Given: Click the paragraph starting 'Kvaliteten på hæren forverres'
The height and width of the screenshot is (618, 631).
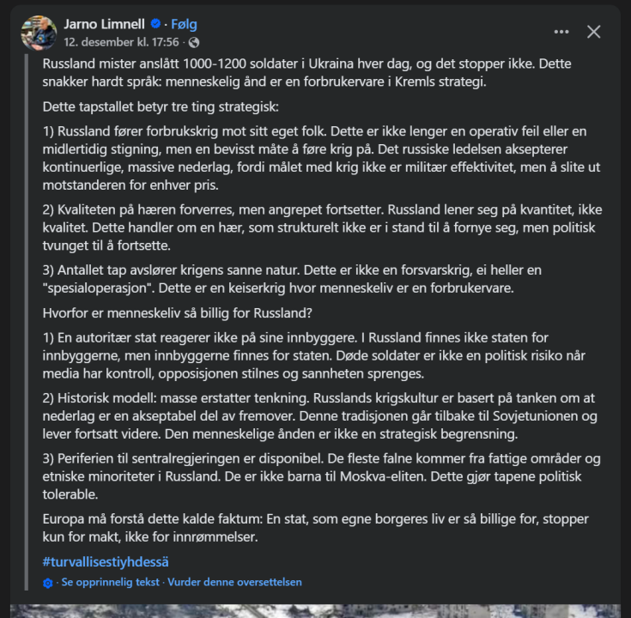Looking at the screenshot, I should point(315,227).
